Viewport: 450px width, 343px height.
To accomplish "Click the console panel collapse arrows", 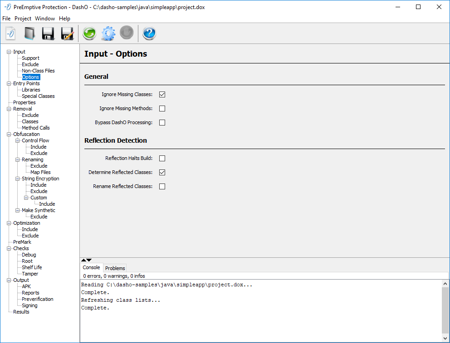I will (86, 260).
